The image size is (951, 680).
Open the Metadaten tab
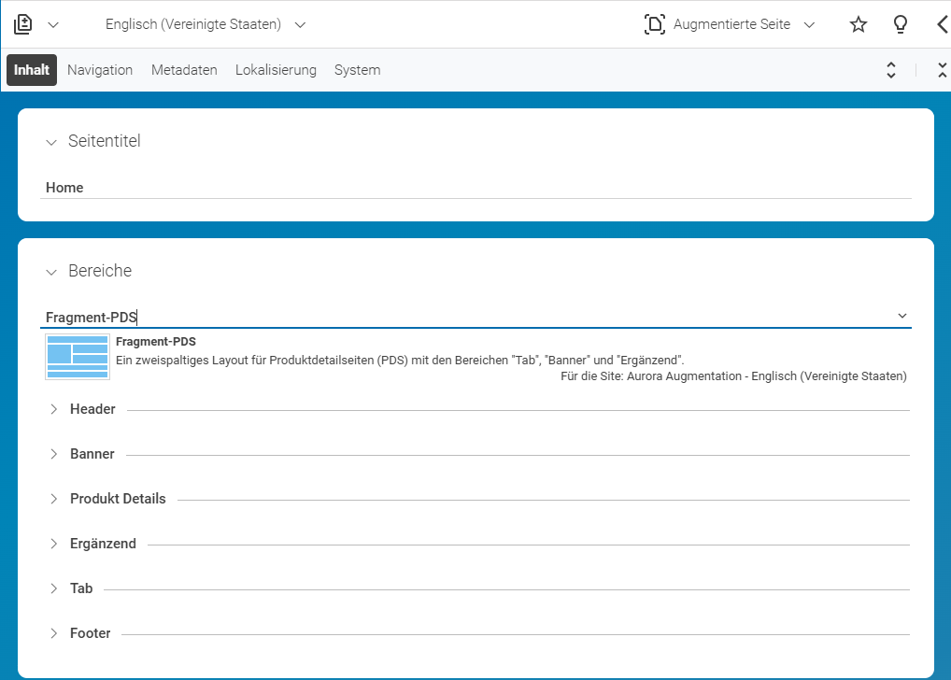(184, 70)
